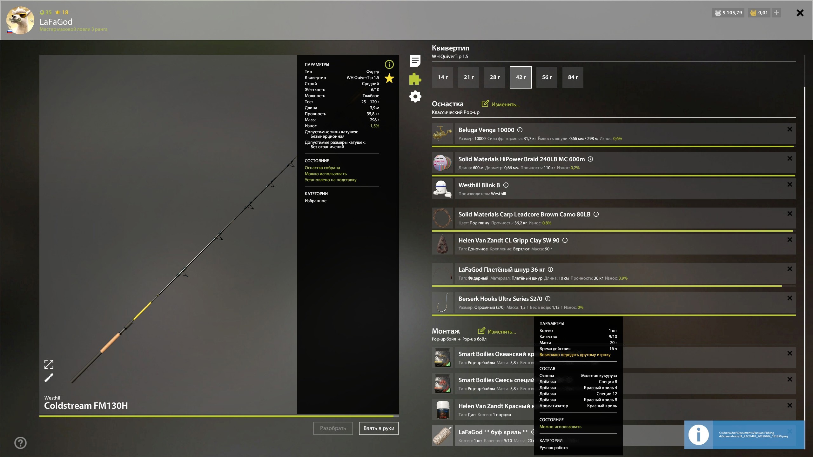The width and height of the screenshot is (813, 457).
Task: Select the 14 г quivertip
Action: click(443, 77)
